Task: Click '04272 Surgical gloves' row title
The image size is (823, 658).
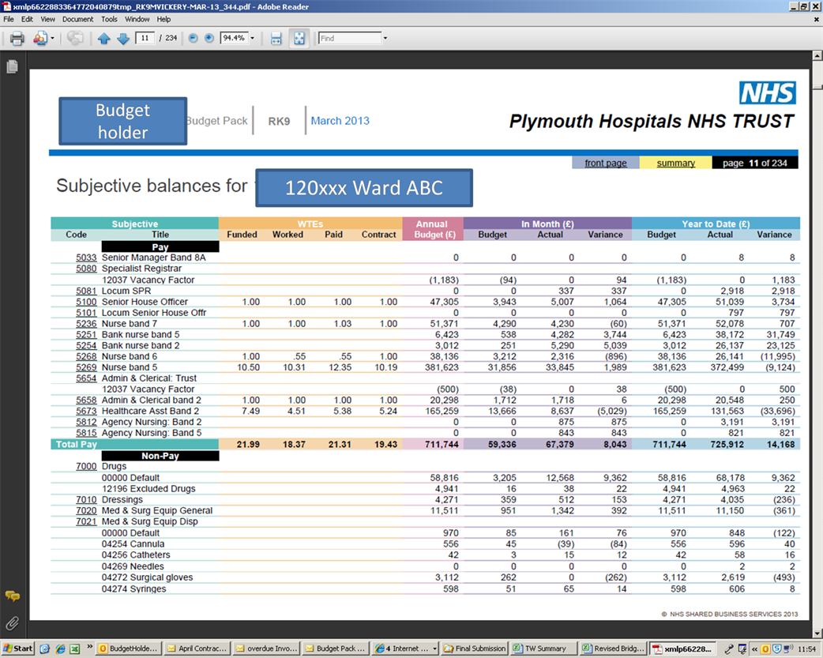Action: coord(147,577)
